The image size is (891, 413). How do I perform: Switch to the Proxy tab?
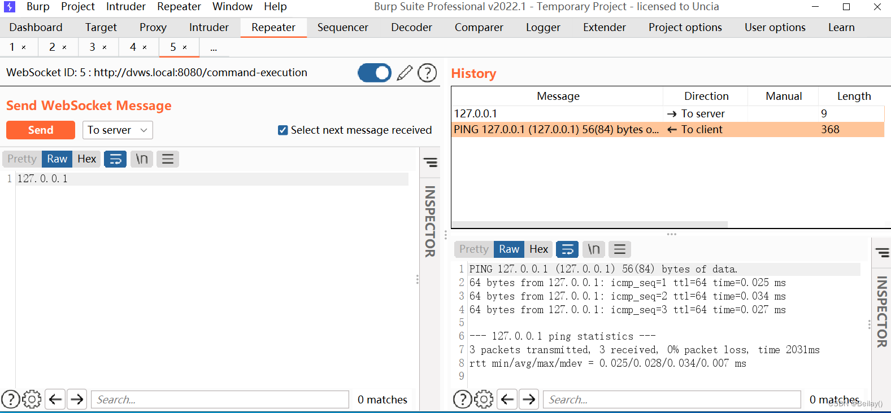153,28
